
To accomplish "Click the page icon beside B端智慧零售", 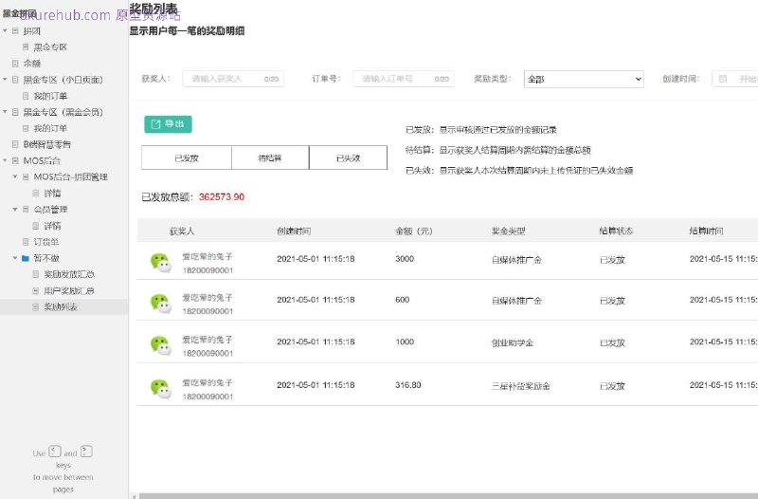I will [15, 144].
